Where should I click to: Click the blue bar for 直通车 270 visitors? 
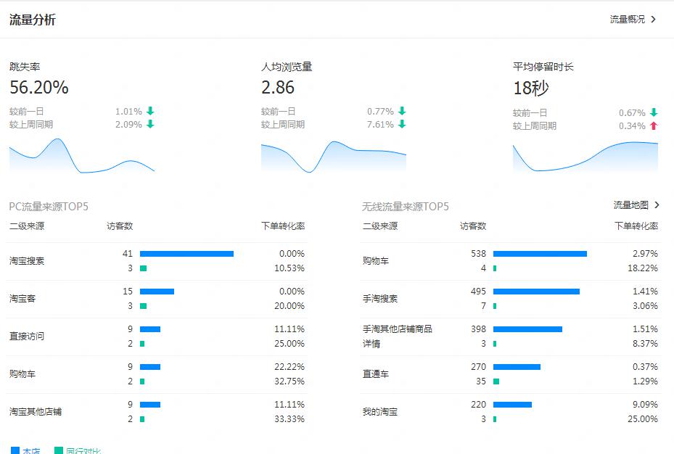coord(517,367)
